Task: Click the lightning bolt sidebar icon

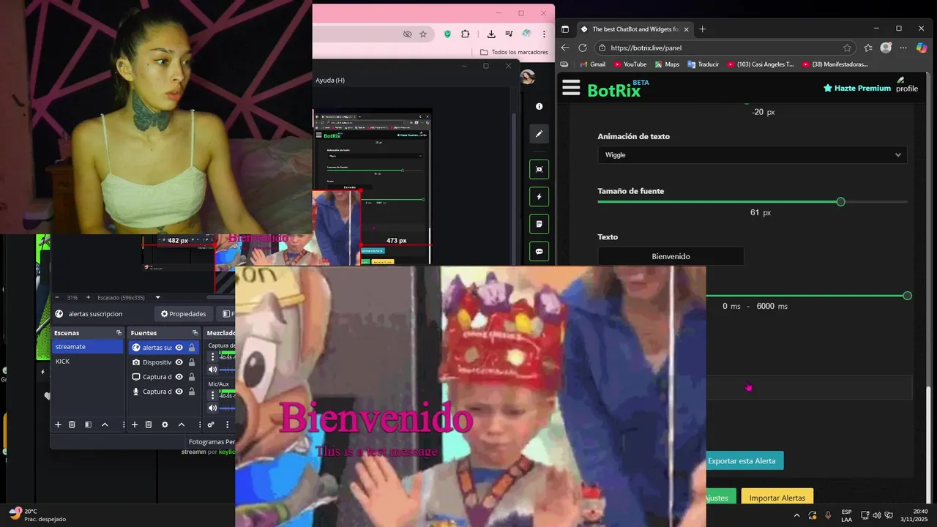Action: click(539, 197)
